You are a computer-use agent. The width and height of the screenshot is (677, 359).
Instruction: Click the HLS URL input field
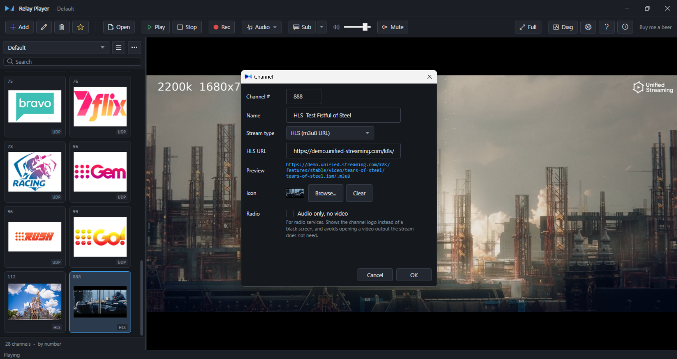(343, 151)
